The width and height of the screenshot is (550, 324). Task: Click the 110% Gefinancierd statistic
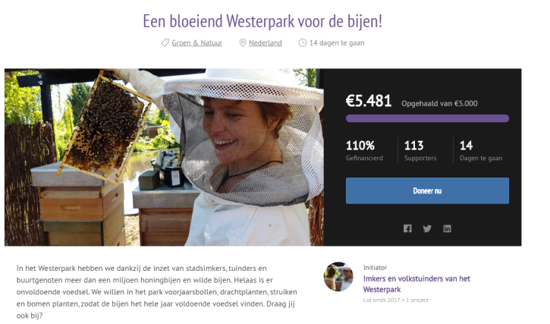[364, 150]
